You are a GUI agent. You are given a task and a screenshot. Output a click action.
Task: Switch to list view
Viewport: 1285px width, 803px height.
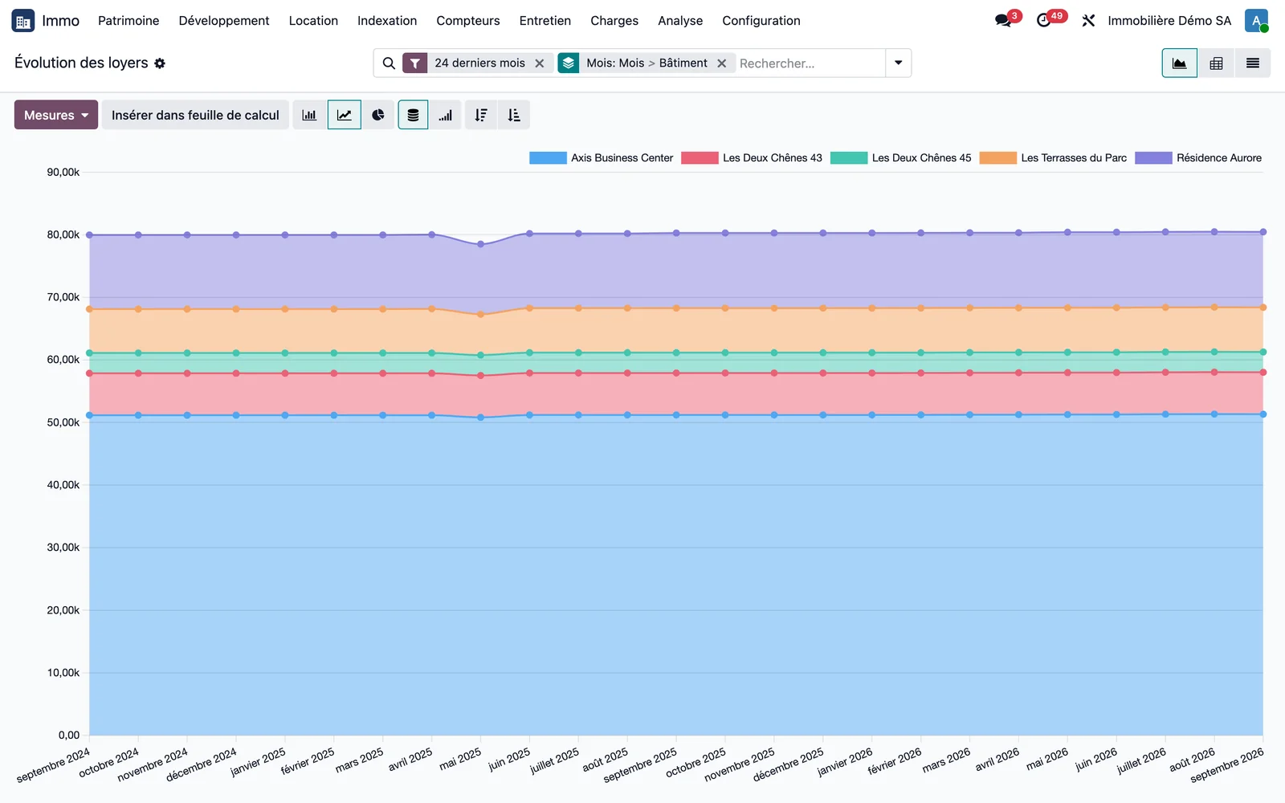click(x=1253, y=63)
